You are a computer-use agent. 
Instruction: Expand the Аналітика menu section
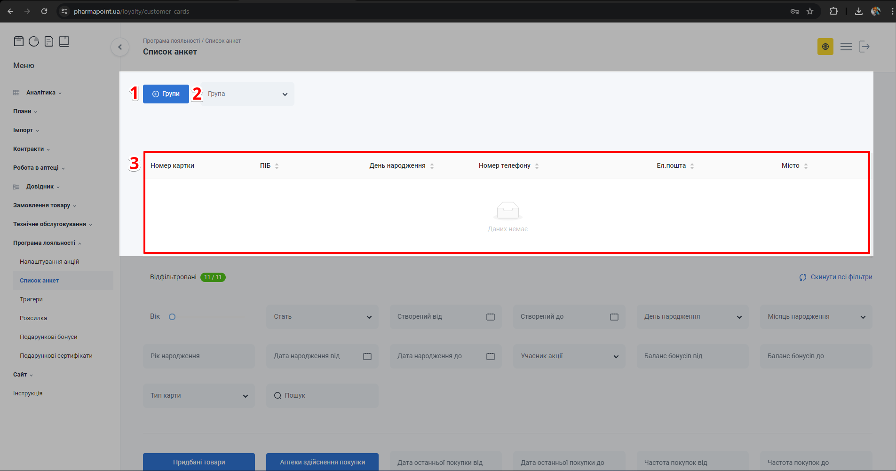(x=41, y=93)
